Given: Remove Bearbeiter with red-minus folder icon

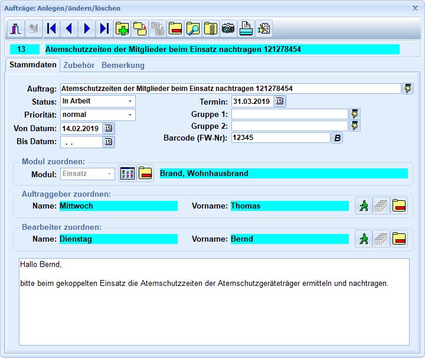Looking at the screenshot, I should point(399,239).
